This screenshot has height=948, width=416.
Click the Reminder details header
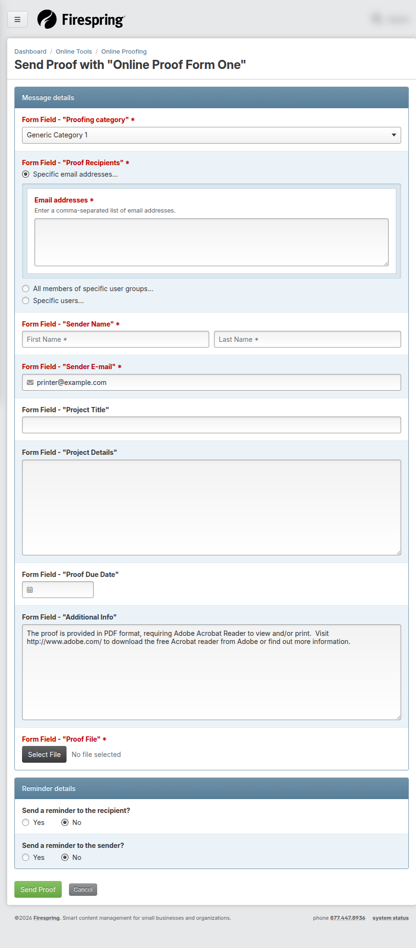pos(212,789)
